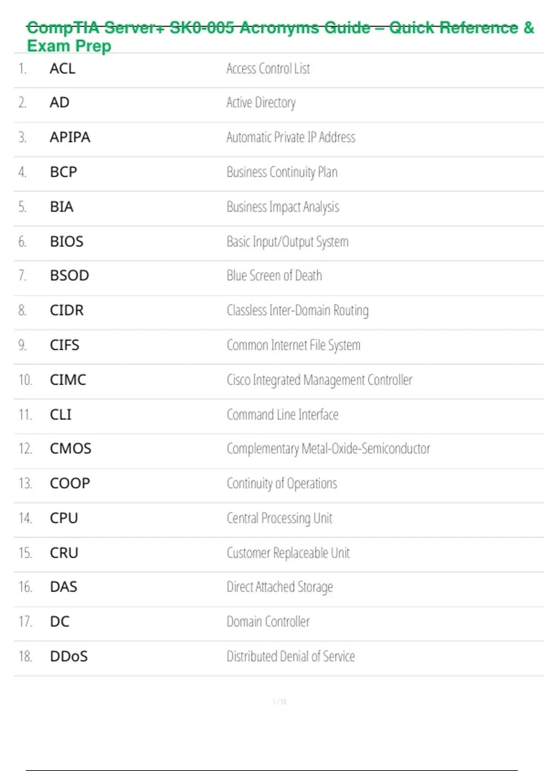Select the DDoS acronym term
Image resolution: width=544 pixels, height=771 pixels.
coord(69,656)
